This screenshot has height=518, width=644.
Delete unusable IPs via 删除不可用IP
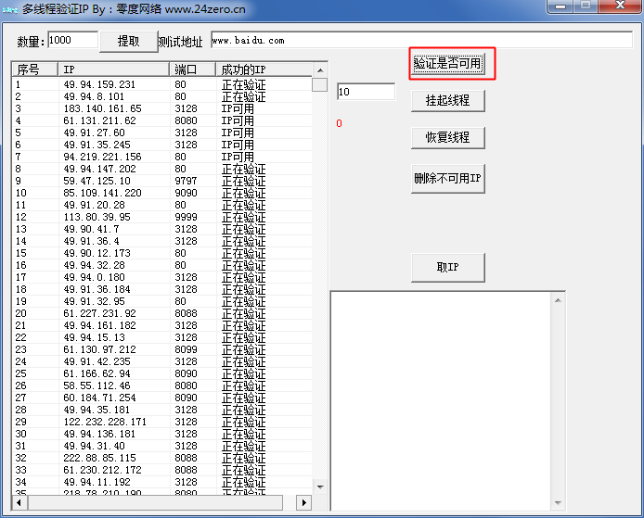(447, 179)
